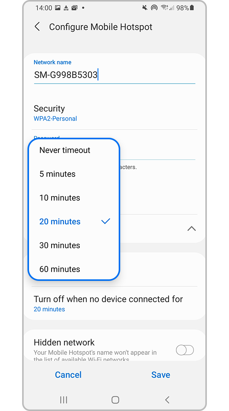Tap the Network name field SM-G998B5303
The width and height of the screenshot is (229, 411).
pos(114,75)
